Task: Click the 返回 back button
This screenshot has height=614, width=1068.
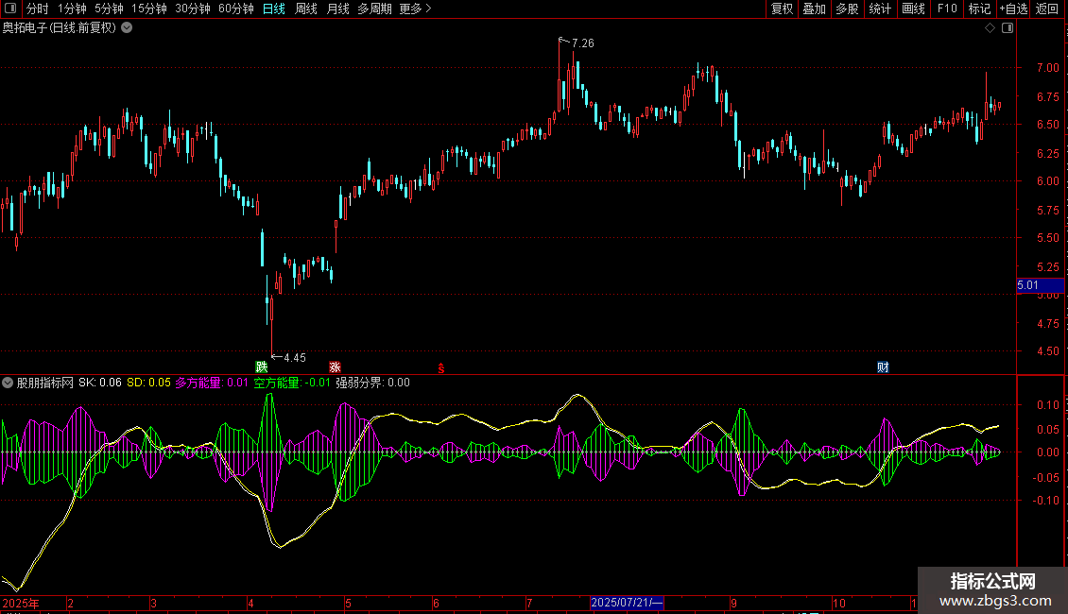Action: pyautogui.click(x=1047, y=9)
